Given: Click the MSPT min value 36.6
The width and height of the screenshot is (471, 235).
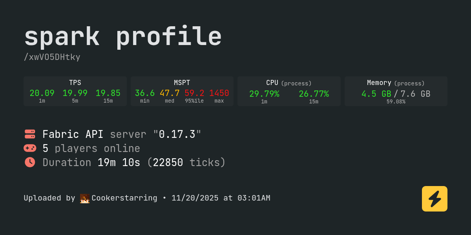Looking at the screenshot, I should pos(145,93).
